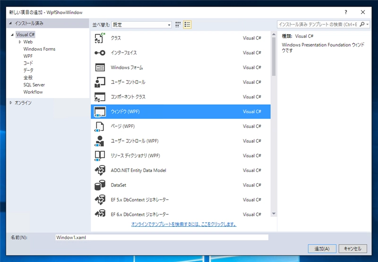Select the EF 6.x DbContext ジェネレーター name
This screenshot has height=262, width=378.
[140, 214]
